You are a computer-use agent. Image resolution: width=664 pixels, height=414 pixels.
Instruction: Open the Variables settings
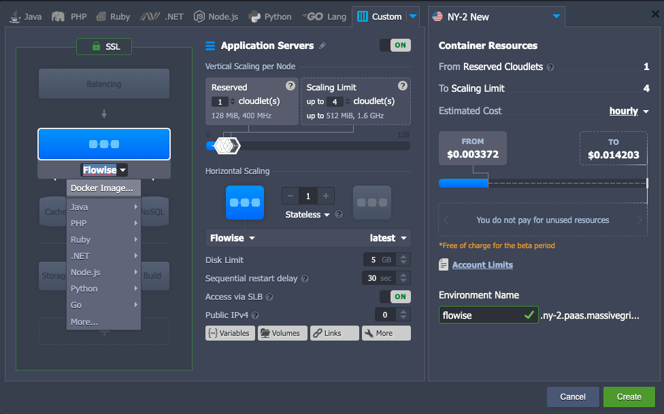click(x=231, y=333)
